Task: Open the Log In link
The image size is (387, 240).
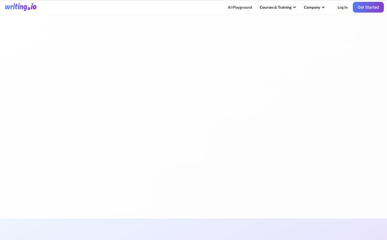Action: click(x=342, y=7)
